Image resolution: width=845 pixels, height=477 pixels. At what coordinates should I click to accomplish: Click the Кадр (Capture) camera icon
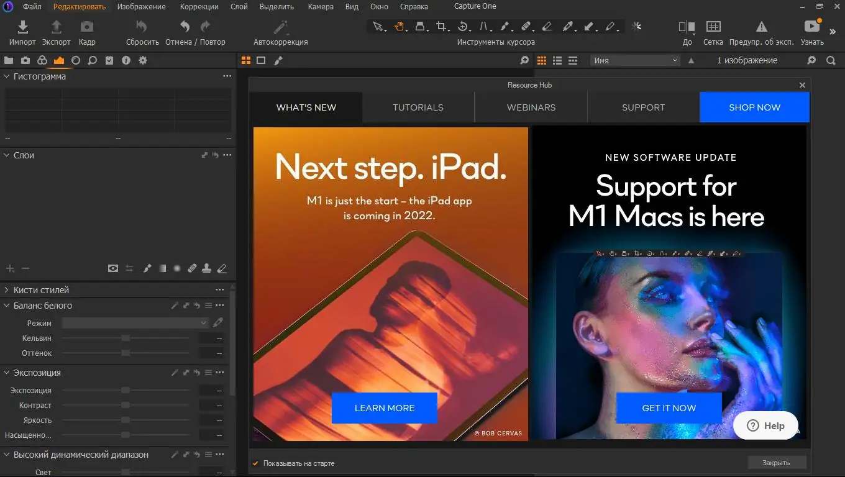coord(87,27)
